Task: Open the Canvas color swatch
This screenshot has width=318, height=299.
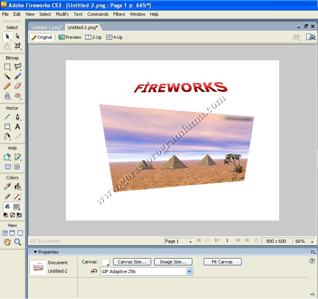Action: click(x=105, y=262)
